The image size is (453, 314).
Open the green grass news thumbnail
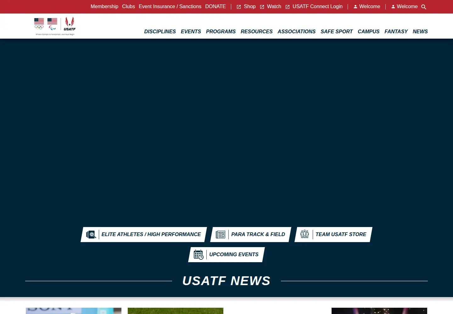[x=176, y=311]
